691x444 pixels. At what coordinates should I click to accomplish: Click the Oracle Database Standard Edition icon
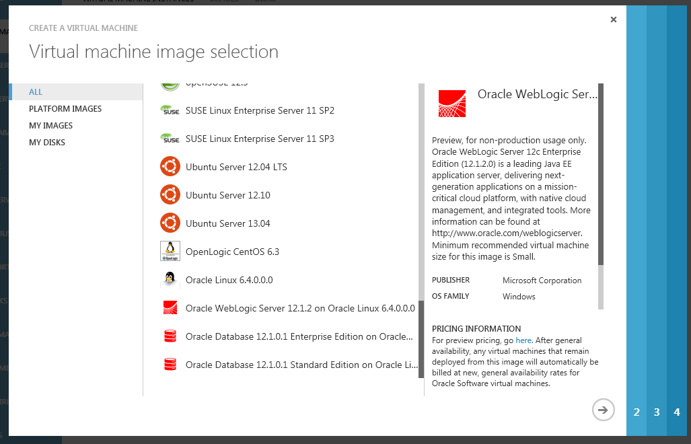click(170, 365)
